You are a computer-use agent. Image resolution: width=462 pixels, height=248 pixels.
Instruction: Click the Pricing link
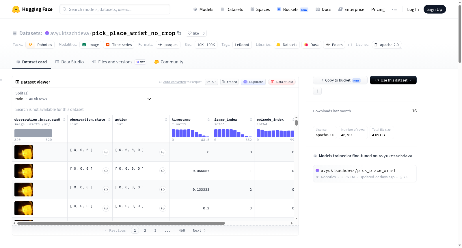point(378,9)
